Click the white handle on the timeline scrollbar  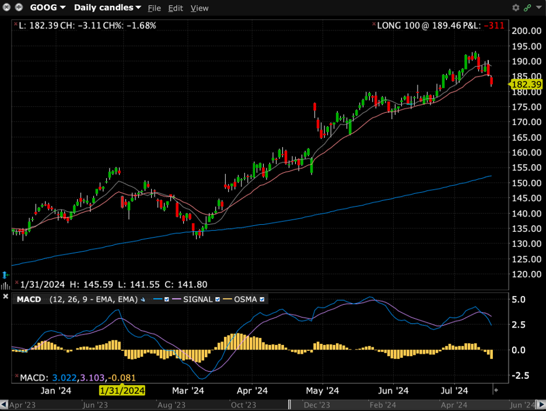coord(289,405)
